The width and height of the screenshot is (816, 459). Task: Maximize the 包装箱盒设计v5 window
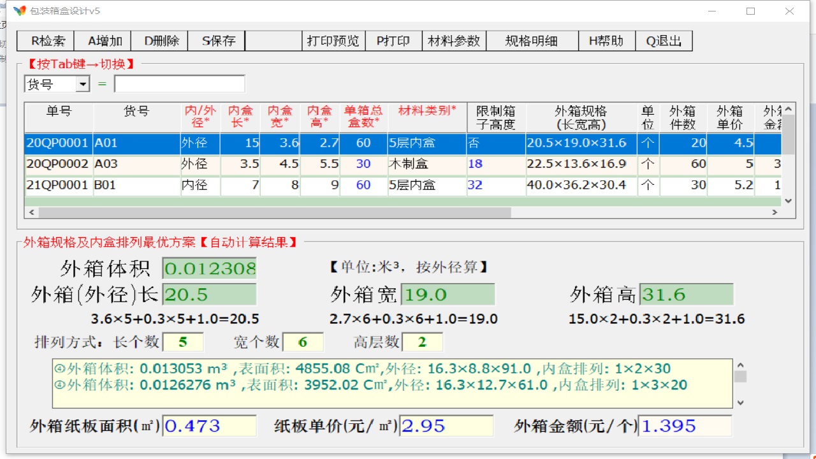750,11
